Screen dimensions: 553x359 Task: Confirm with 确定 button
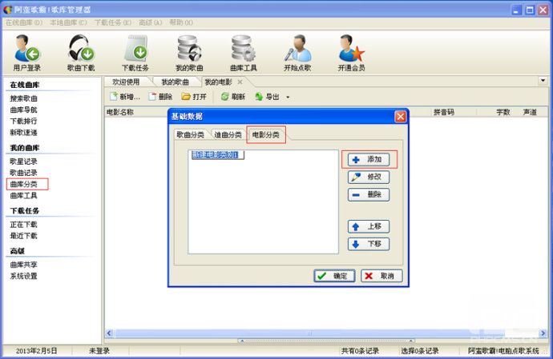click(334, 276)
